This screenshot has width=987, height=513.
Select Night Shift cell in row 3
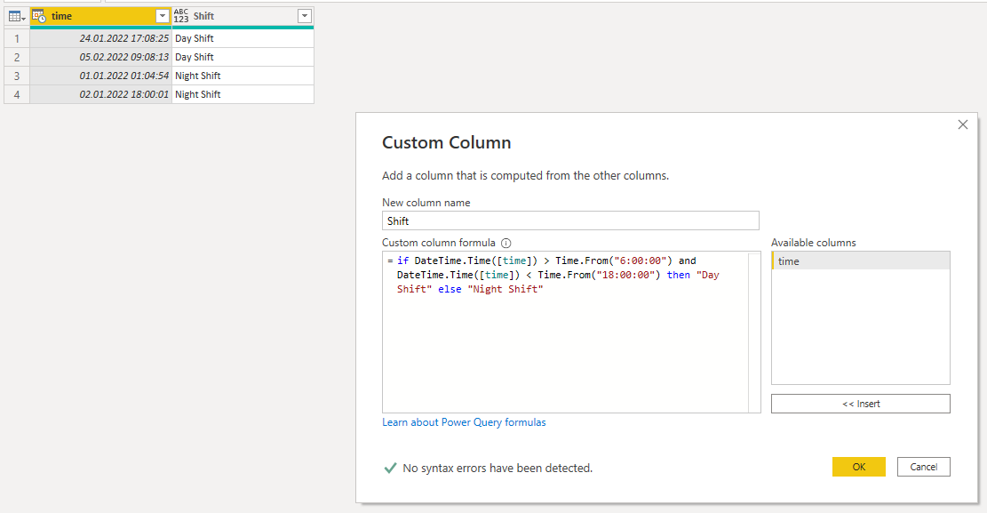click(x=243, y=76)
